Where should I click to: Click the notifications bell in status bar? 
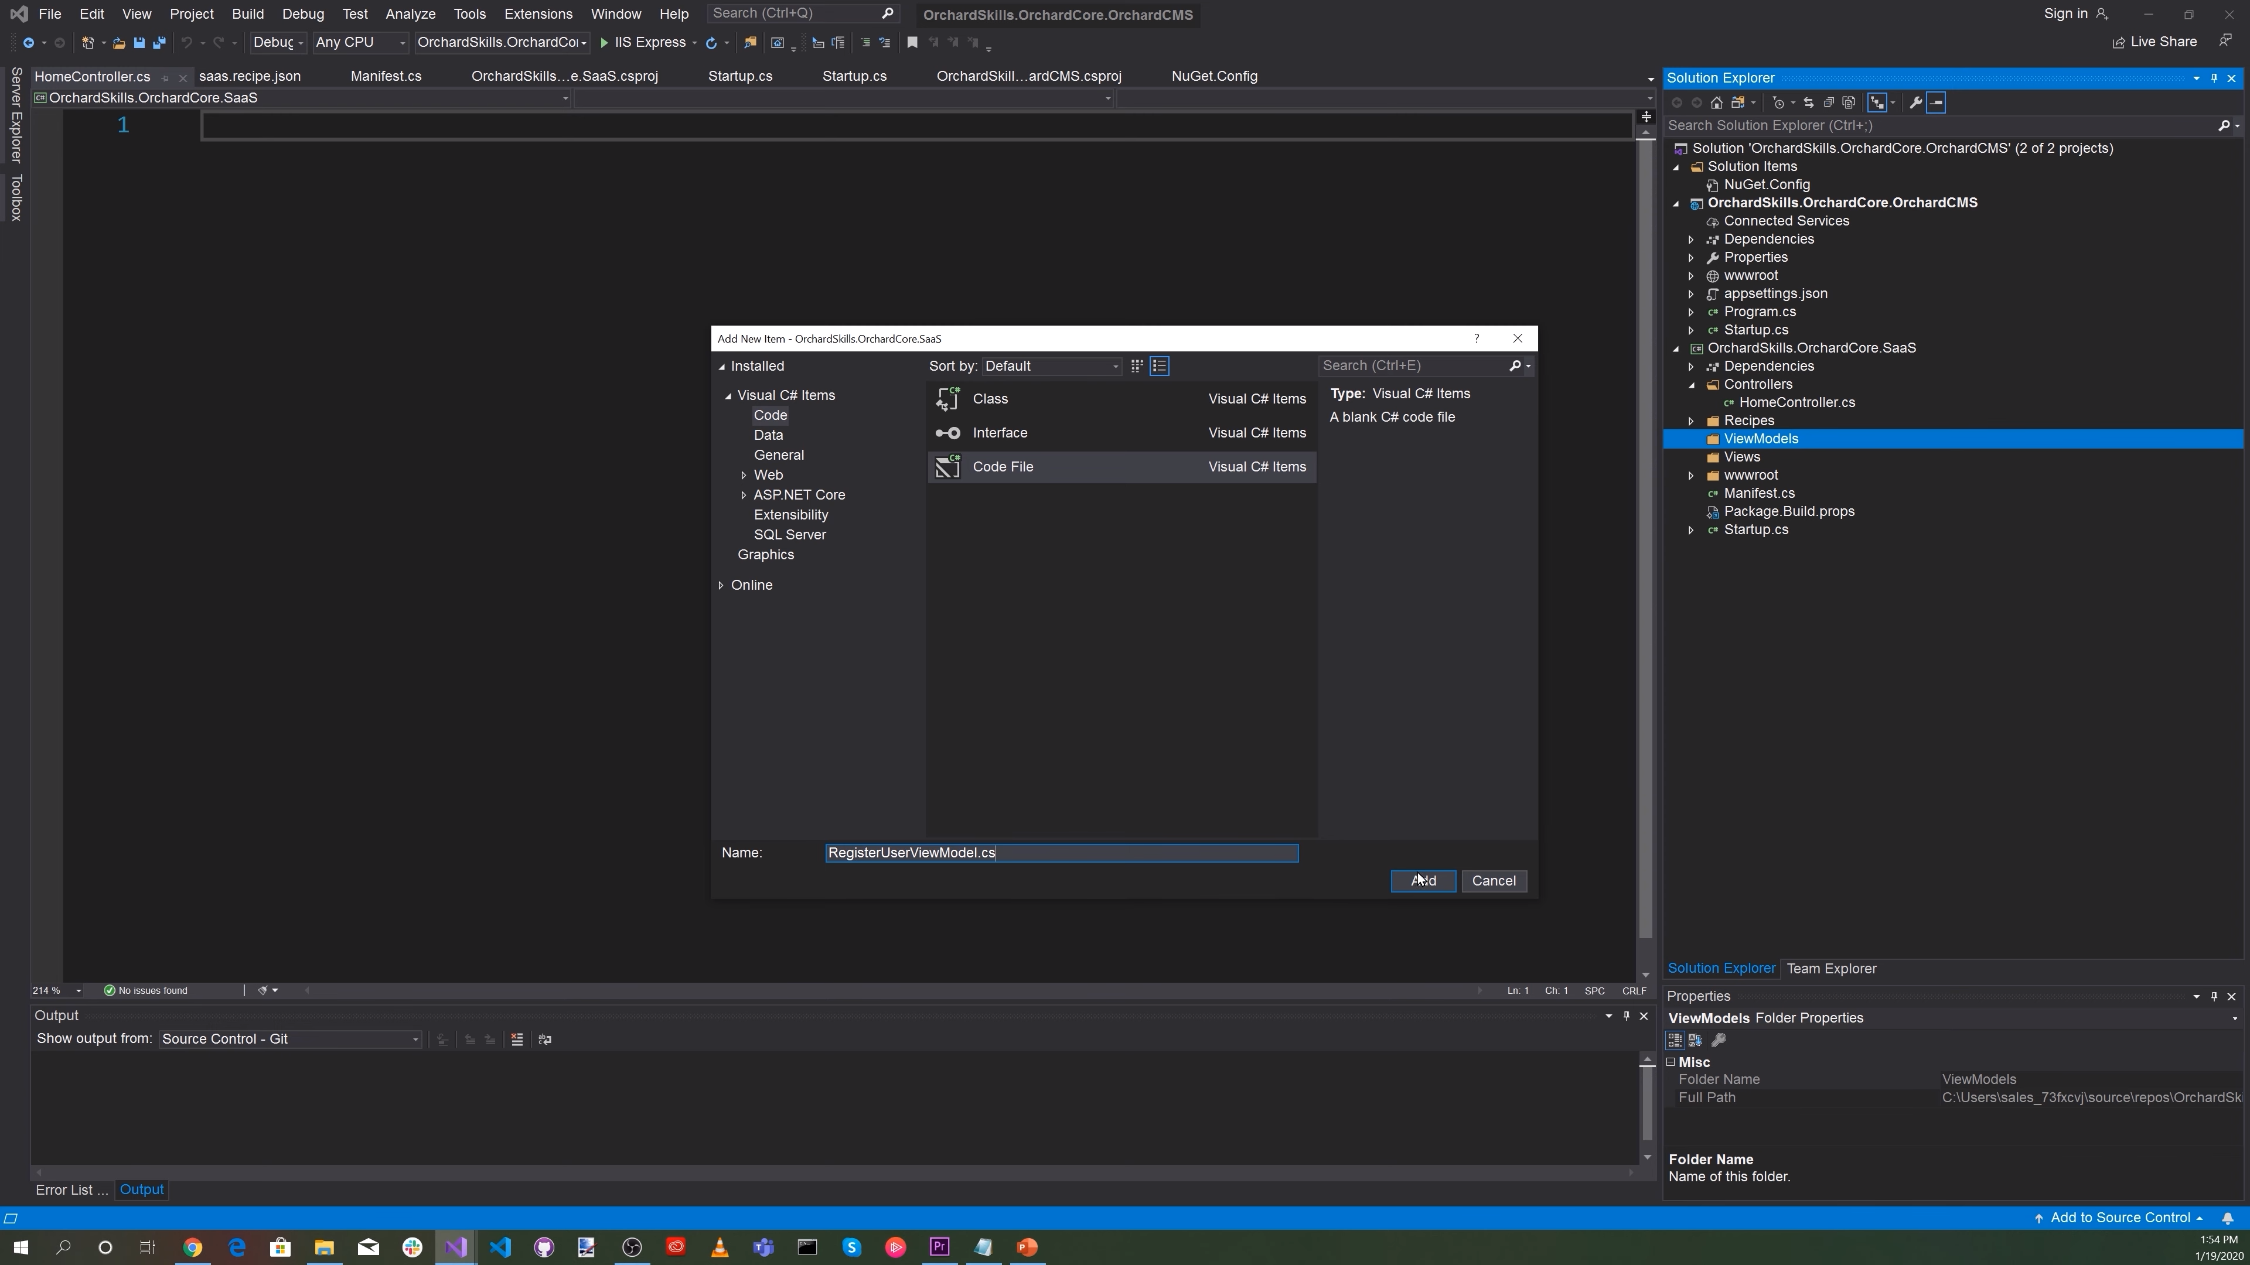[2227, 1218]
